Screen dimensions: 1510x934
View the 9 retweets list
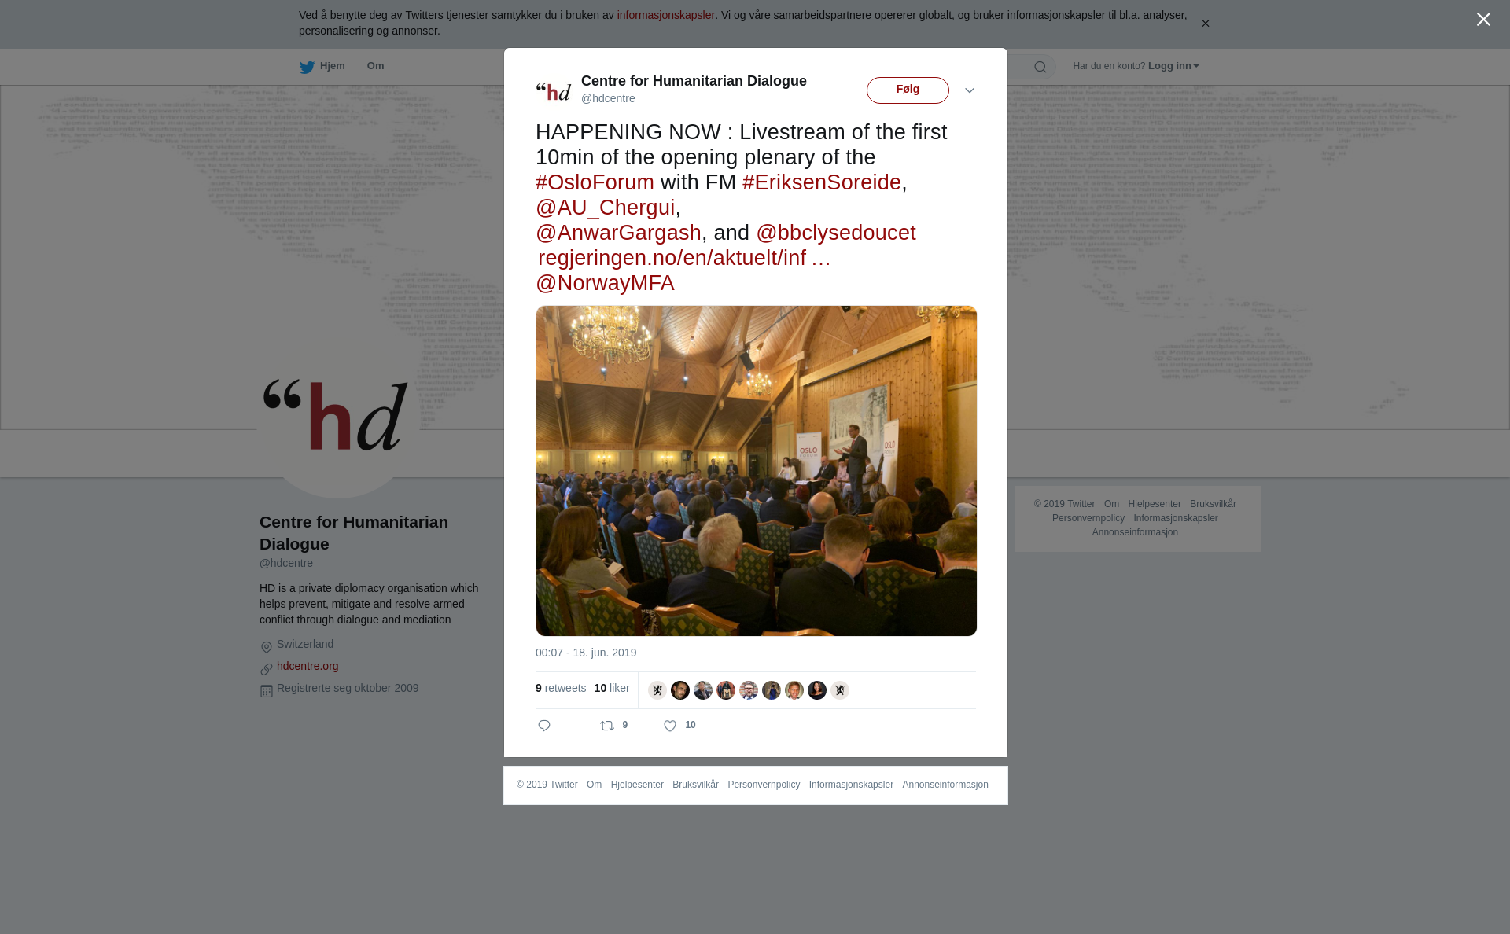561,688
